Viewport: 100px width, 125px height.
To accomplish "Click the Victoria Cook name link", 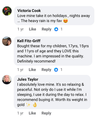I will [29, 11].
